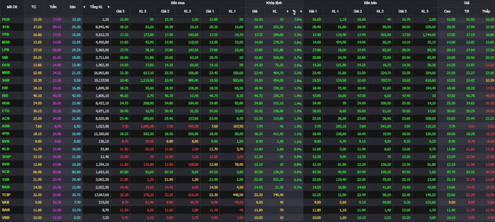Image resolution: width=495 pixels, height=222 pixels.
Task: Open the VBB ticker symbol
Action: pos(6,218)
